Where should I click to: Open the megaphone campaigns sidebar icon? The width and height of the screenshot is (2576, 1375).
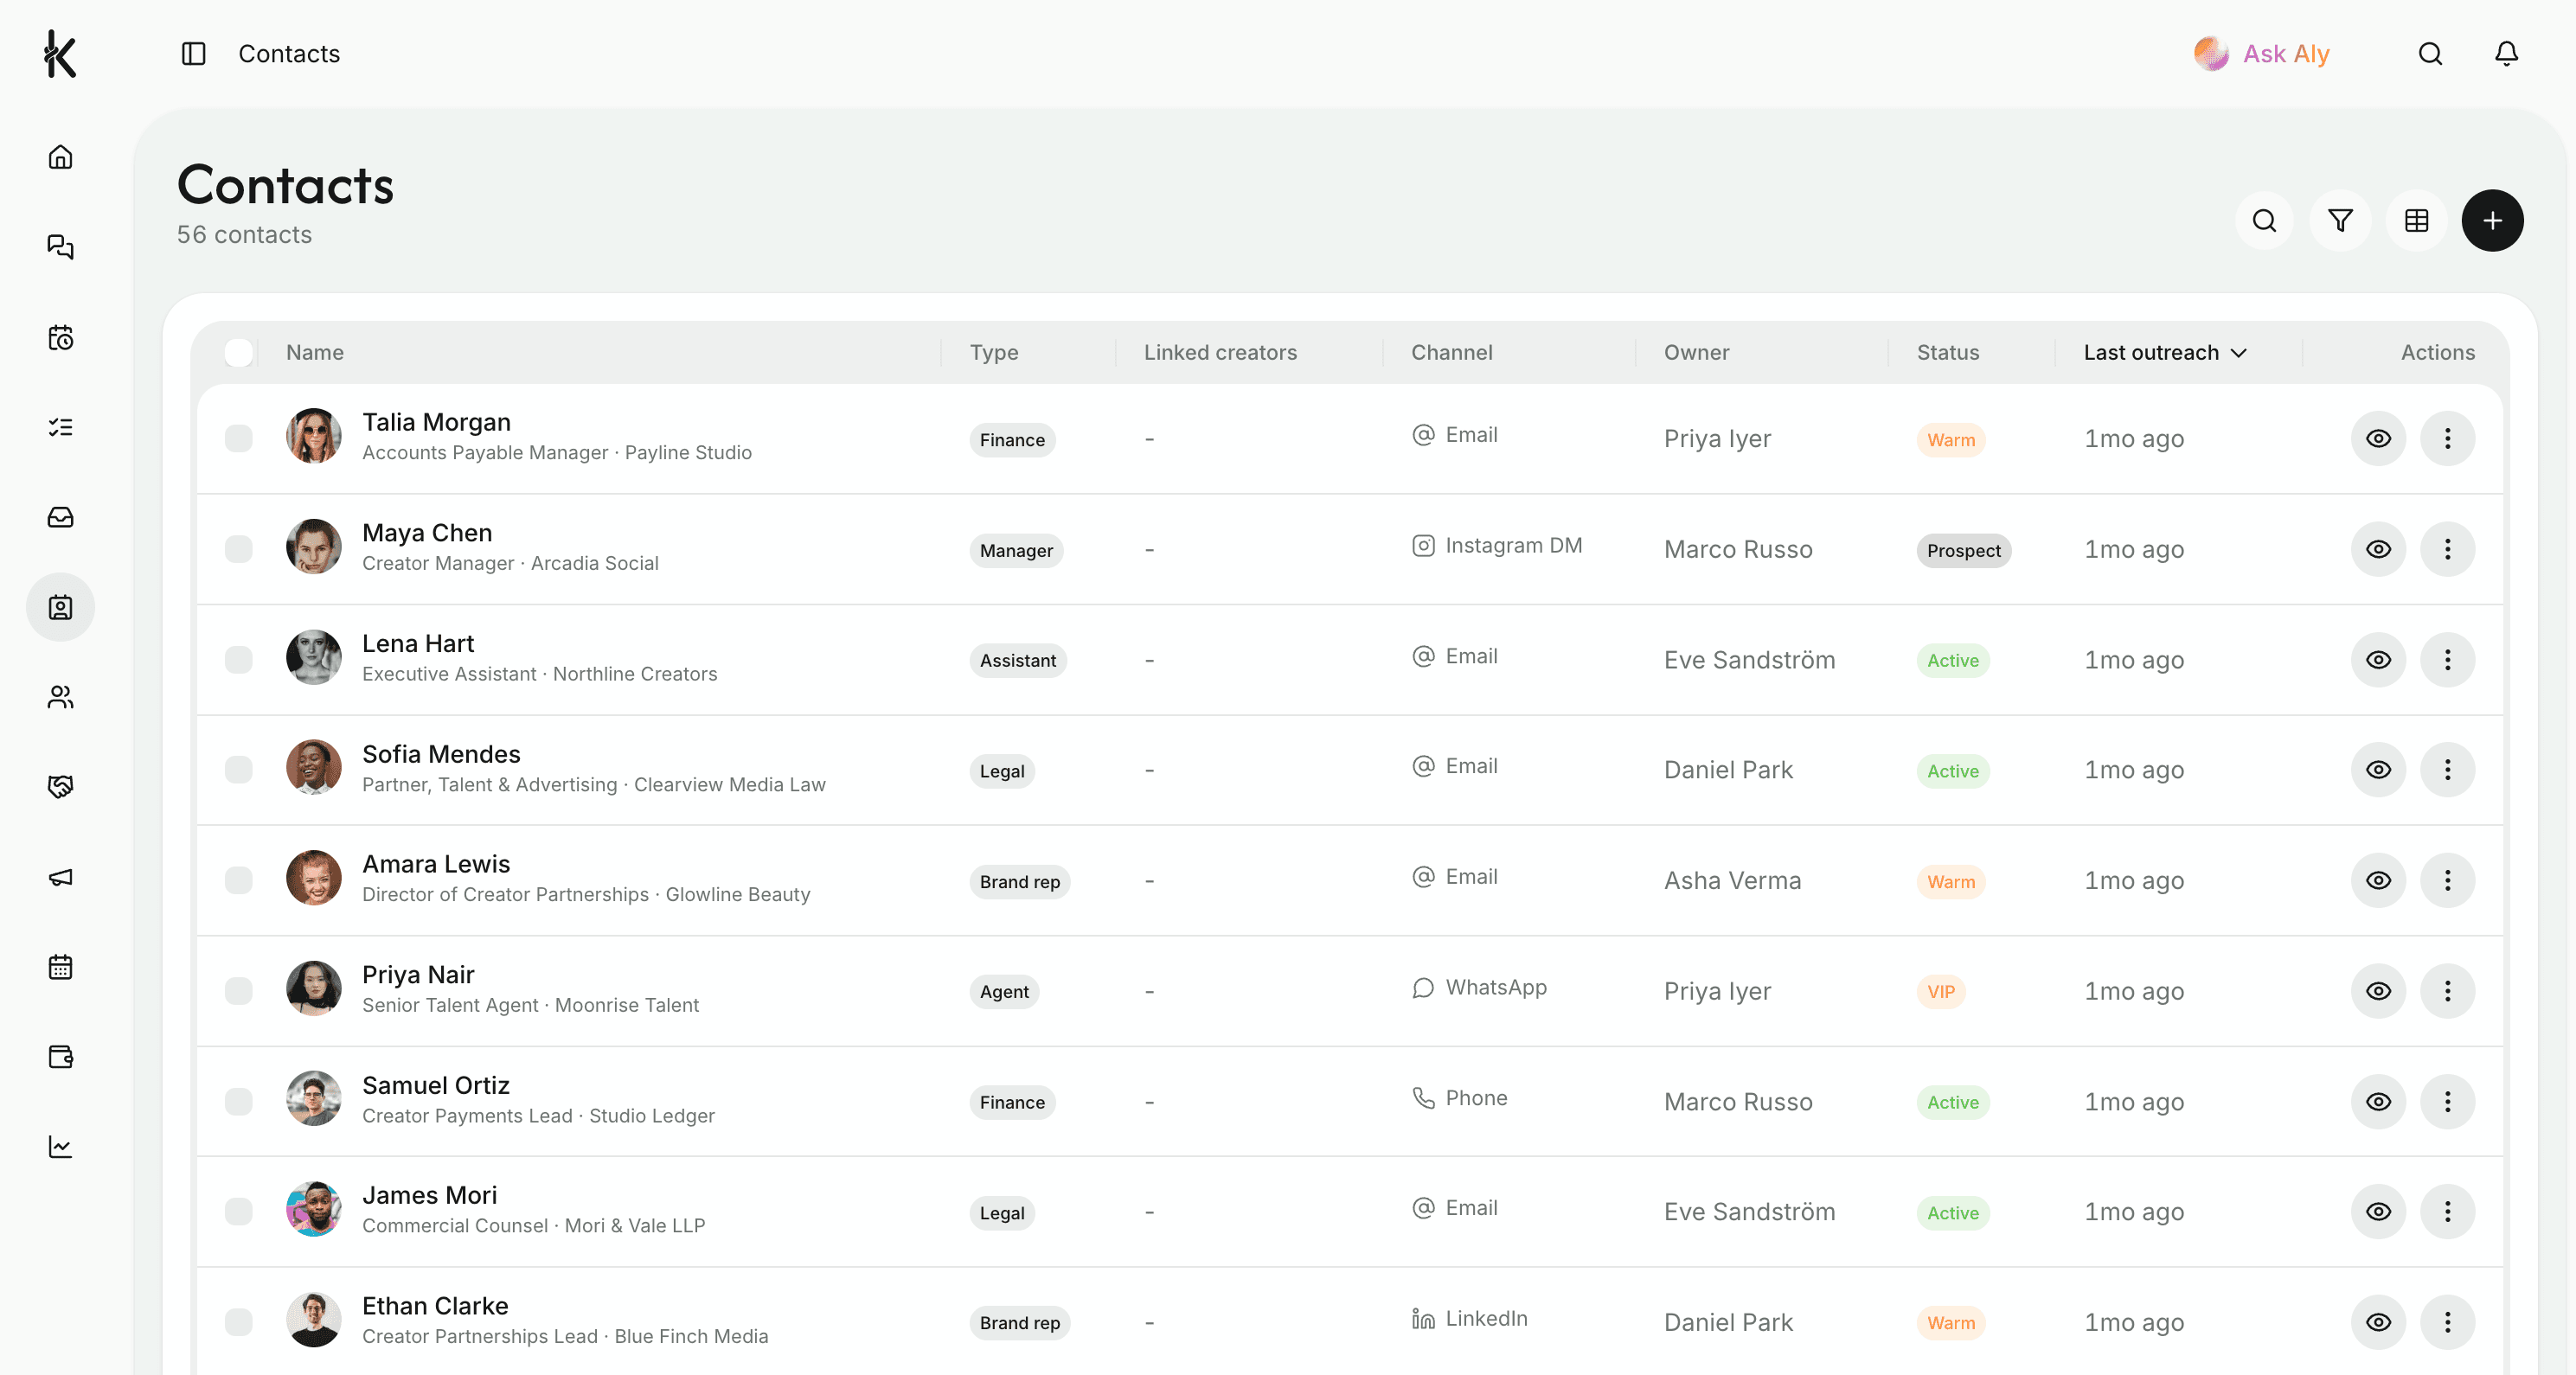[x=61, y=877]
